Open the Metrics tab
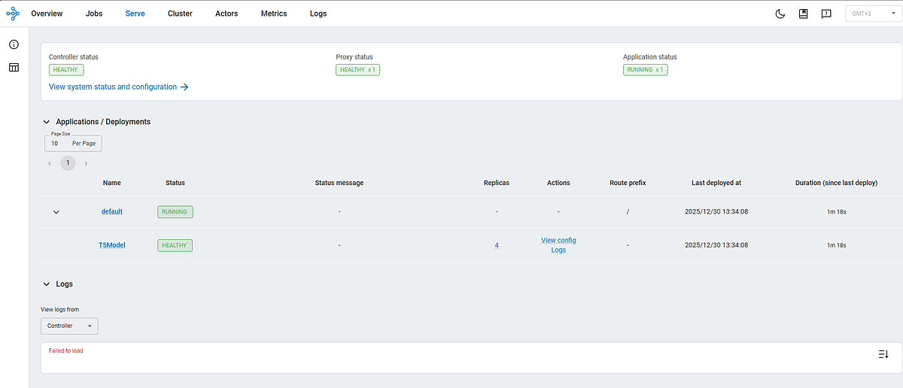 pos(274,14)
